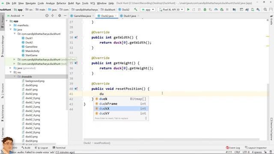
Task: Open Device File Explorer side panel
Action: pyautogui.click(x=271, y=129)
